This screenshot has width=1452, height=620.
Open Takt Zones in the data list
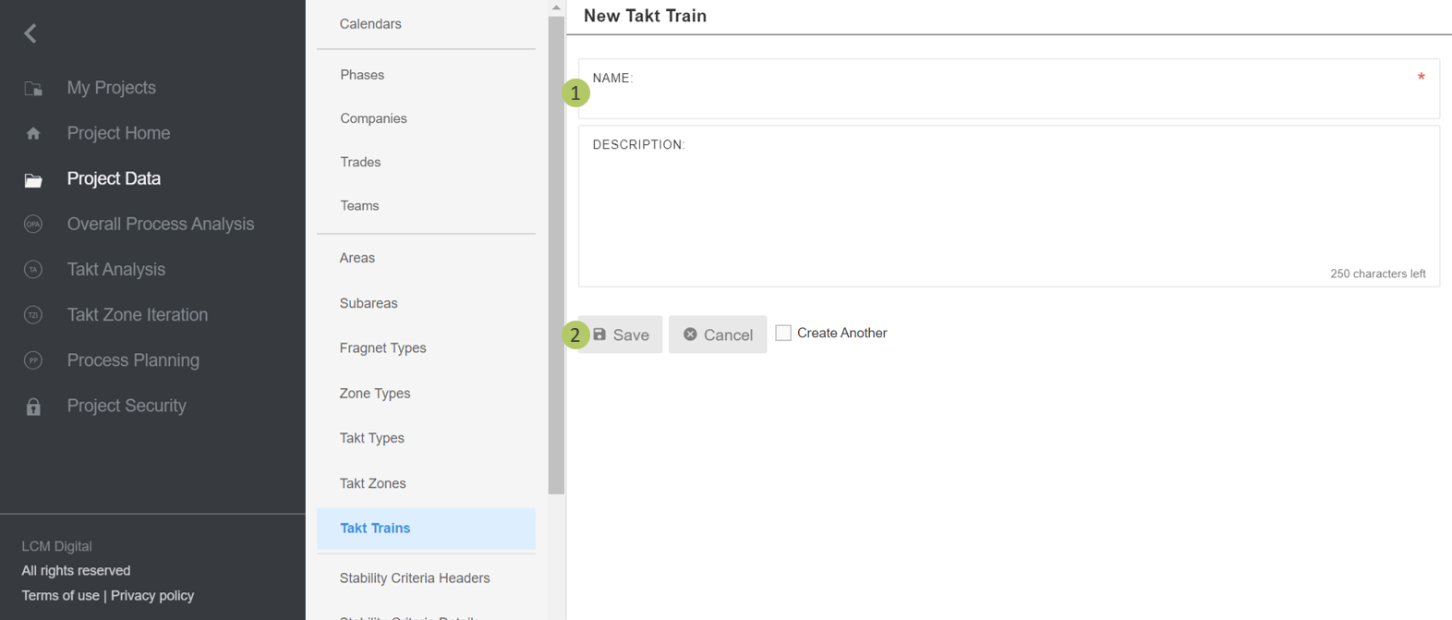(372, 483)
